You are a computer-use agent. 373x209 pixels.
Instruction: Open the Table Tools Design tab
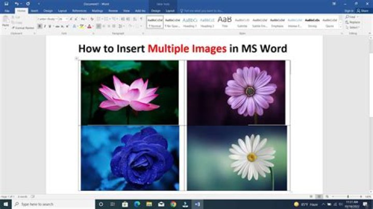point(155,11)
